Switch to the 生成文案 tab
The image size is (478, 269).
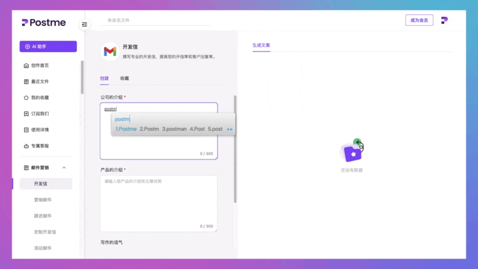point(261,45)
